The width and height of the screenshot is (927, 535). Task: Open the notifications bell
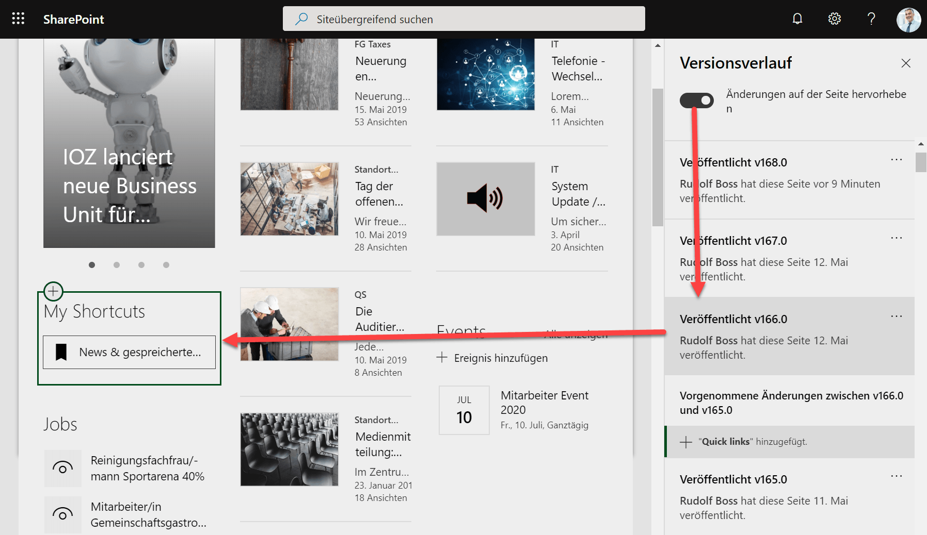pyautogui.click(x=797, y=19)
